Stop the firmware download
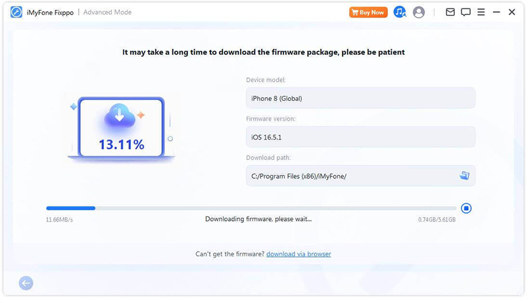The height and width of the screenshot is (297, 526). click(466, 208)
